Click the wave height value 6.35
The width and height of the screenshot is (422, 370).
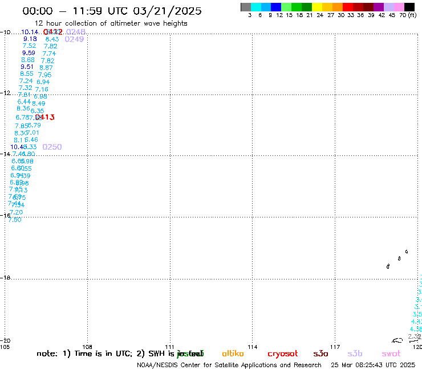[38, 110]
